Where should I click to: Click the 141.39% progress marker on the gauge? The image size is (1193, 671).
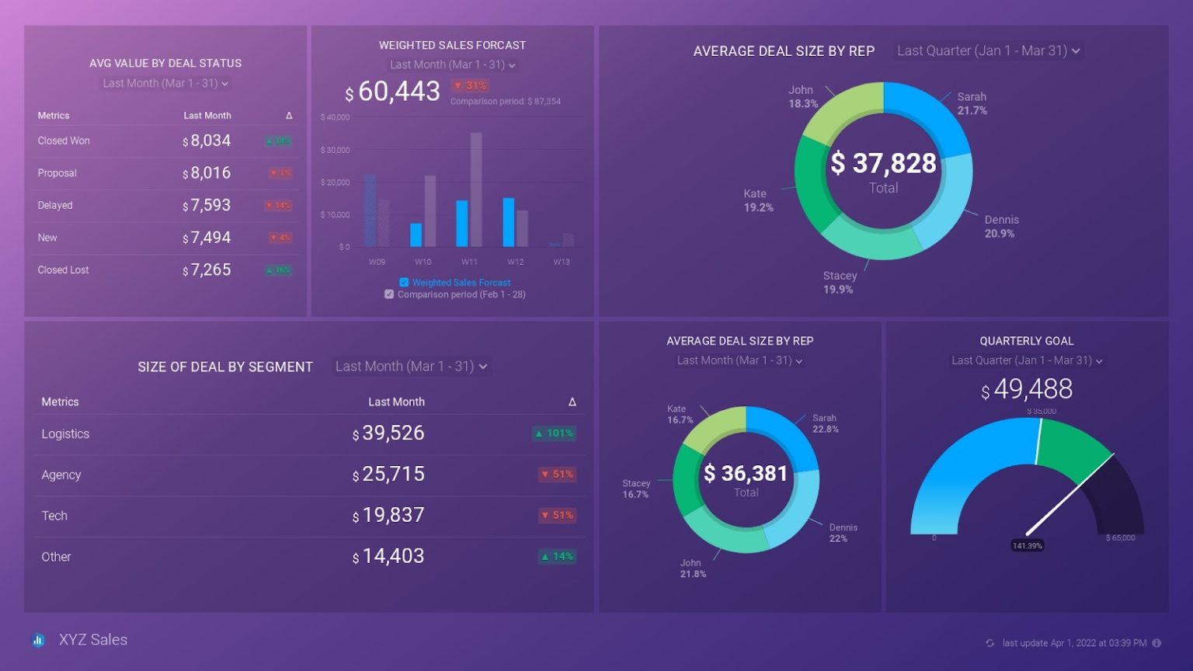1028,545
